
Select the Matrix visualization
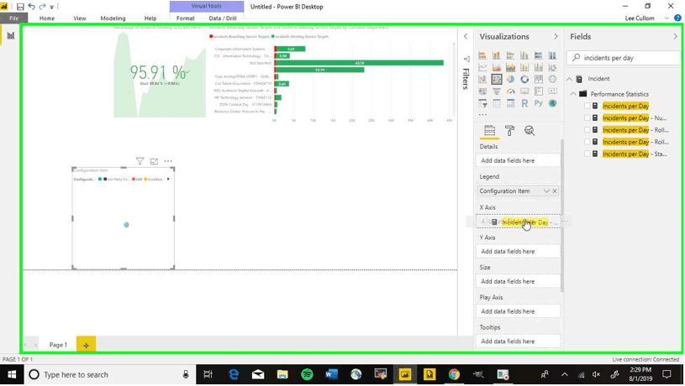click(x=510, y=103)
